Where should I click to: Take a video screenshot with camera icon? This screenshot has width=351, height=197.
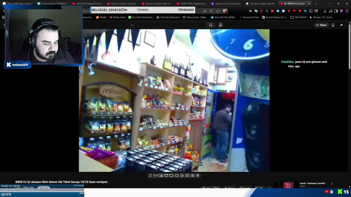pyautogui.click(x=193, y=175)
